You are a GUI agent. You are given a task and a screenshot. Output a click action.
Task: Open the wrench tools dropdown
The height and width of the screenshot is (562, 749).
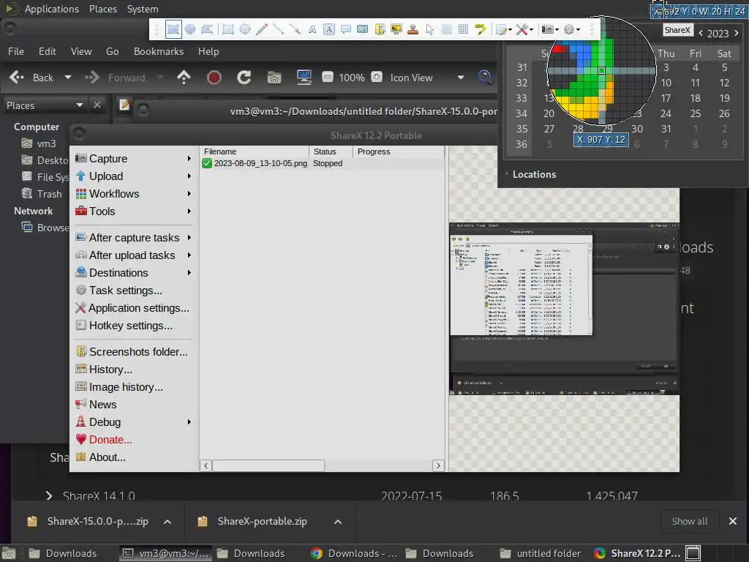click(x=524, y=29)
